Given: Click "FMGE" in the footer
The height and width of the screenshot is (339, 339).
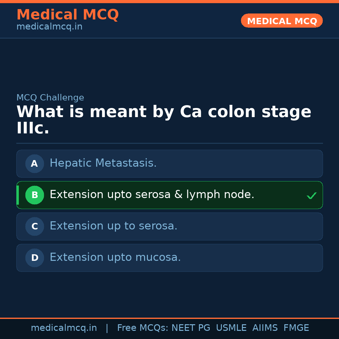Looking at the screenshot, I should tap(296, 328).
